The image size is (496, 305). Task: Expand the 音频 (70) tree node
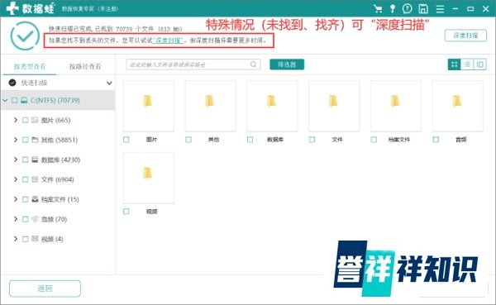coord(16,219)
